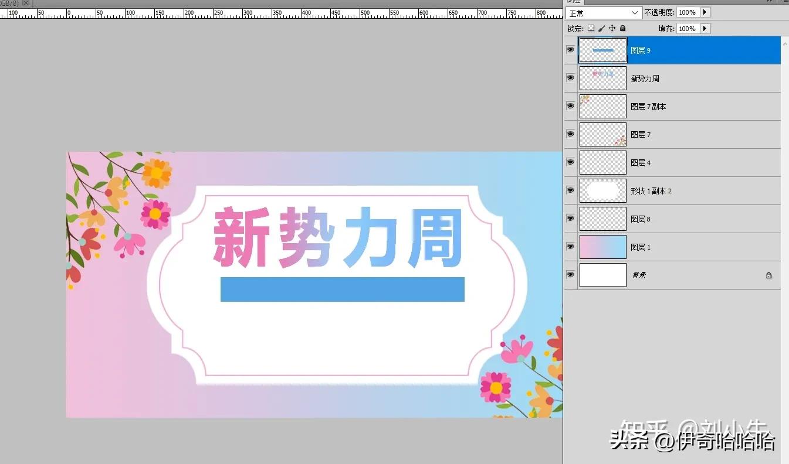Hide the 图层 9 layer
This screenshot has width=789, height=464.
point(570,50)
